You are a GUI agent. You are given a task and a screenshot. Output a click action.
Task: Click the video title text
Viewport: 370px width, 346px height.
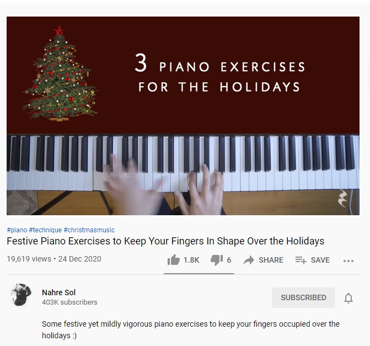click(x=165, y=241)
